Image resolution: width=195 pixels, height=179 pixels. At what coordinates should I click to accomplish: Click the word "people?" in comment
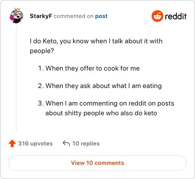pos(42,51)
